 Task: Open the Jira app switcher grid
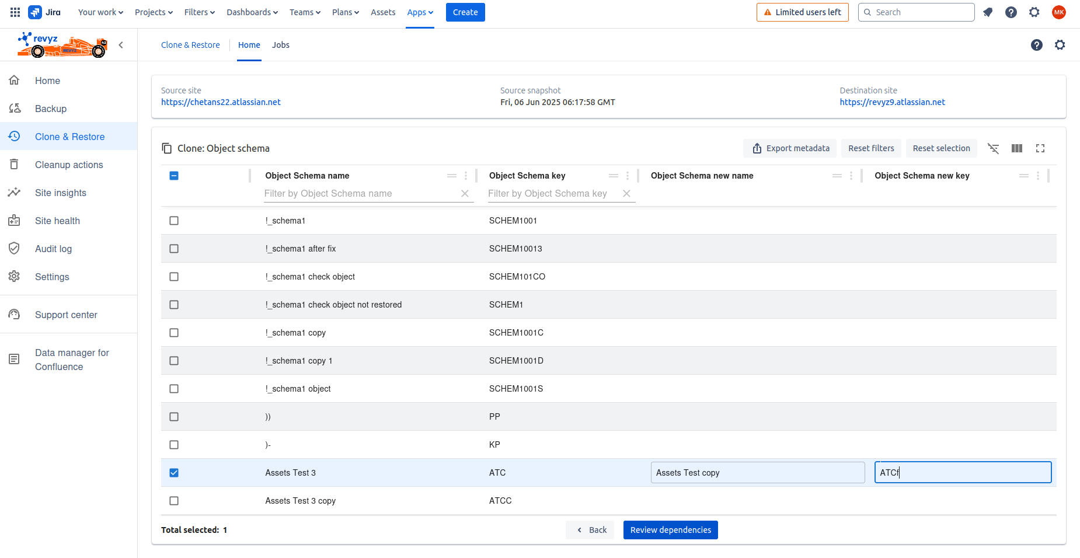tap(15, 12)
